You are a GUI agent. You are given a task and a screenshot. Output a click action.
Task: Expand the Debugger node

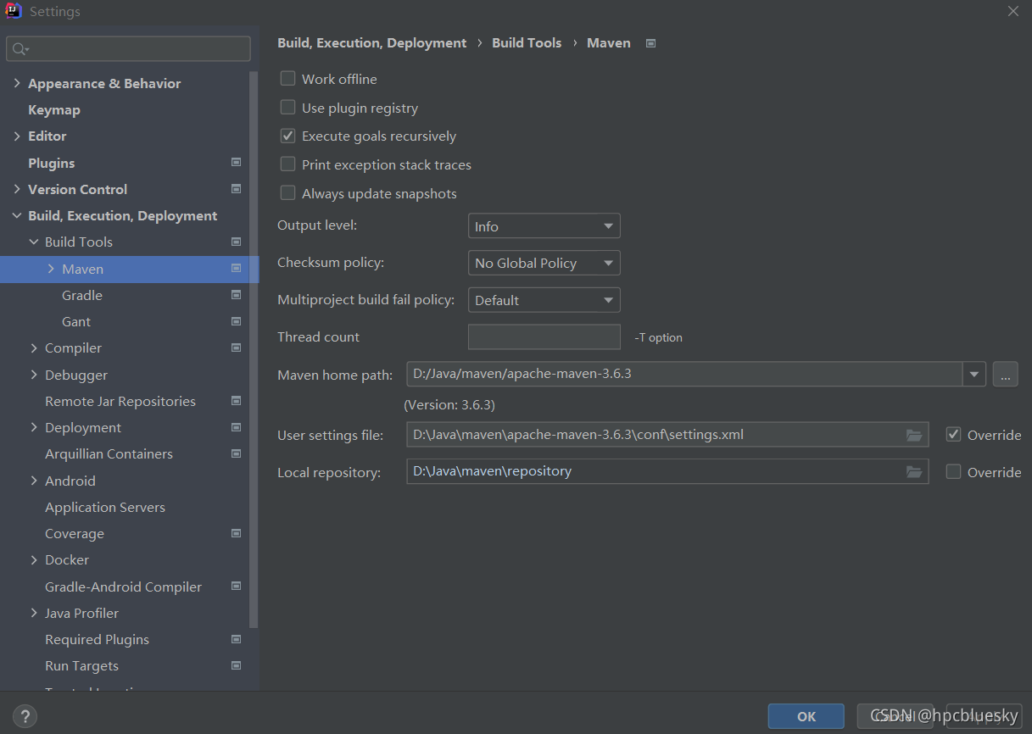[x=34, y=375]
